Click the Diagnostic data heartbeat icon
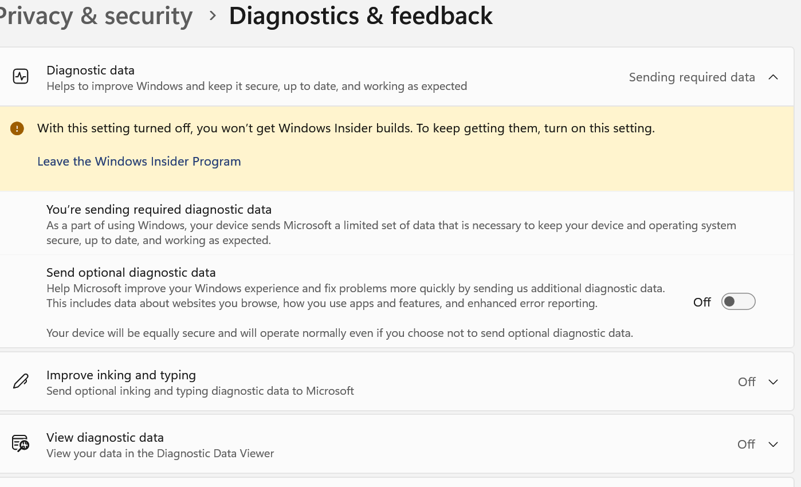The height and width of the screenshot is (487, 801). tap(21, 77)
